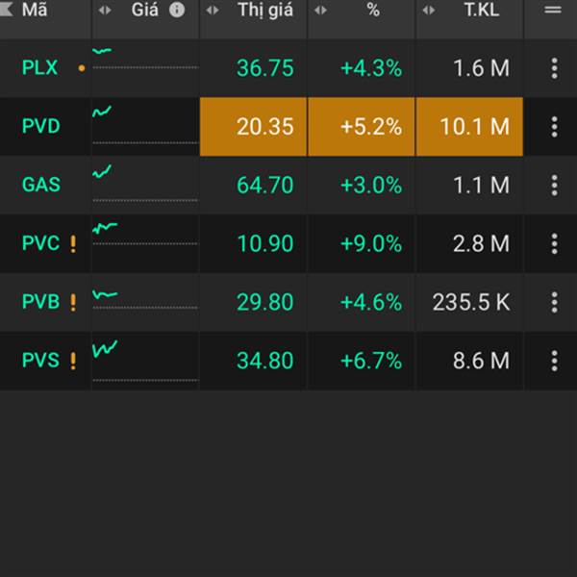This screenshot has height=577, width=577.
Task: Open the three-dot menu for GAS
Action: pos(554,185)
